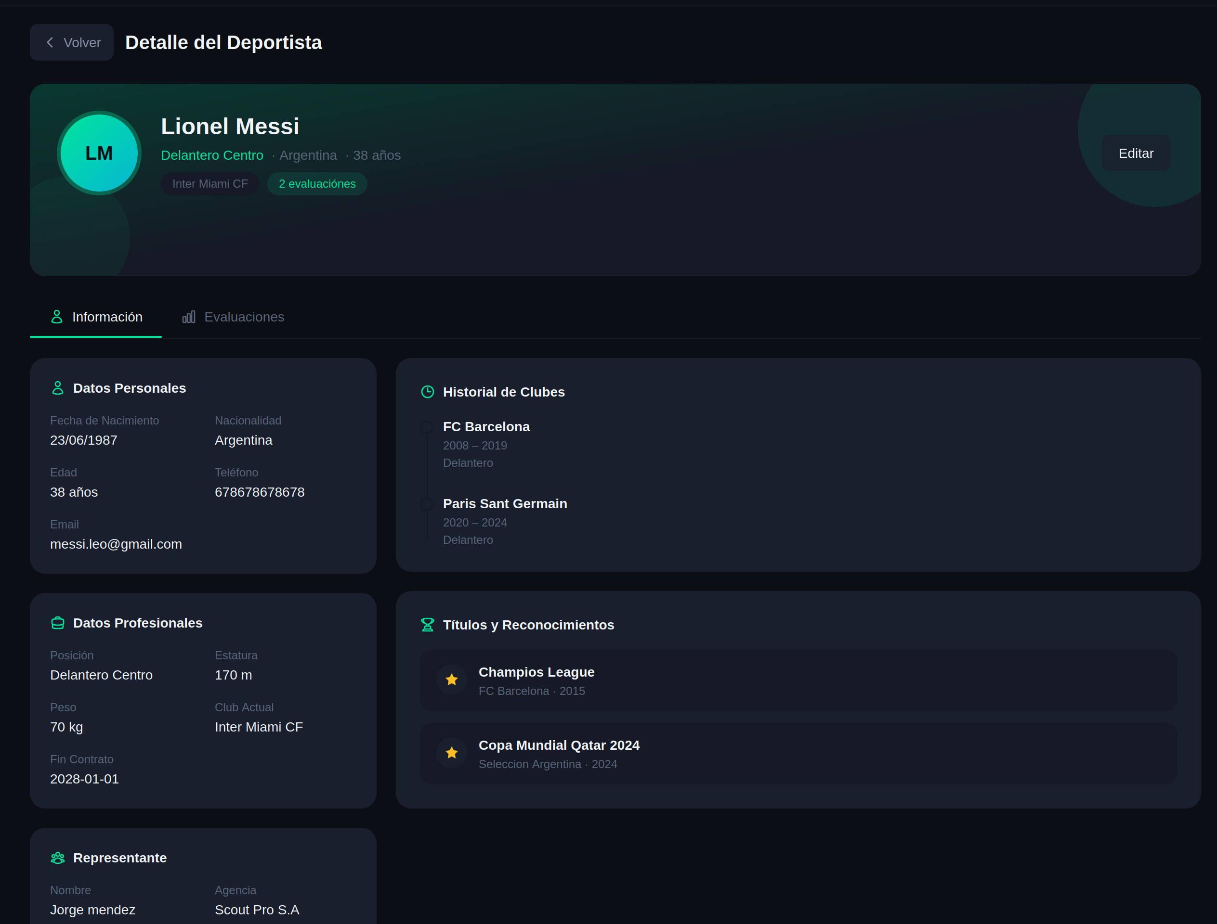
Task: Click the person icon beside Datos Personales
Action: (58, 388)
